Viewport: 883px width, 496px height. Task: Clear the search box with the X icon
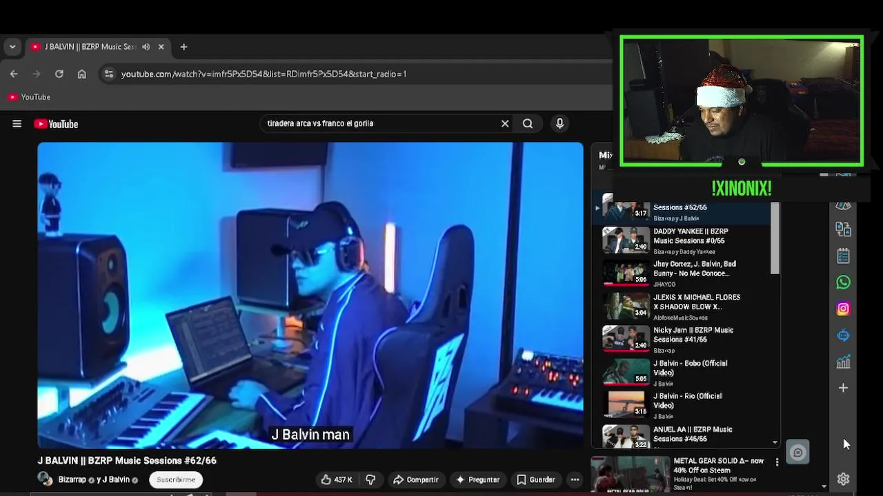point(505,123)
